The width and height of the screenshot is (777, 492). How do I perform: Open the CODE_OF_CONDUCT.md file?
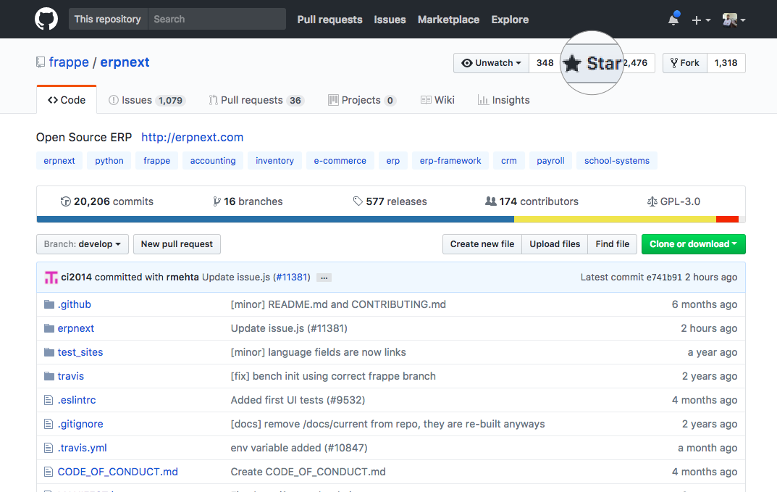point(118,472)
